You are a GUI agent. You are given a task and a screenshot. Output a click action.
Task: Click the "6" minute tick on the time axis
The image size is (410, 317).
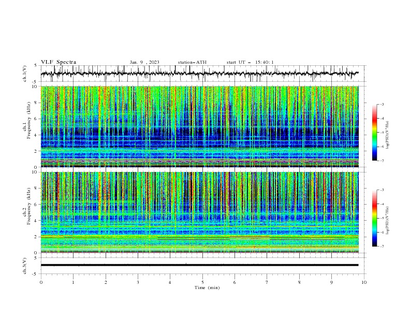tap(235, 282)
